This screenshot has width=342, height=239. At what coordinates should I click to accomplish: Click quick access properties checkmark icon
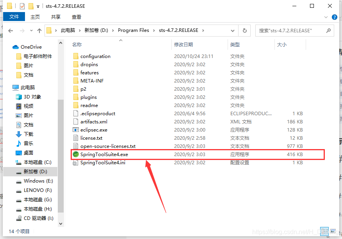point(22,6)
